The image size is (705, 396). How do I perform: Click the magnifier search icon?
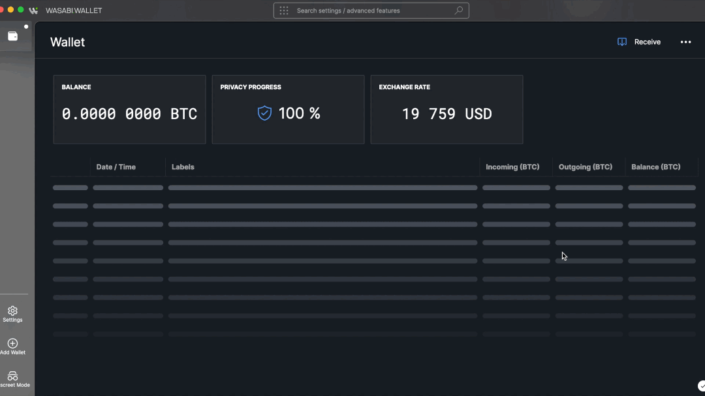click(x=459, y=10)
